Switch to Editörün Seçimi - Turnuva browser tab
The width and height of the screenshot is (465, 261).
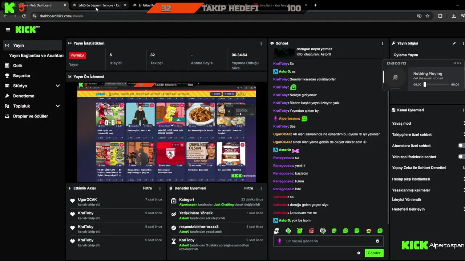click(99, 5)
